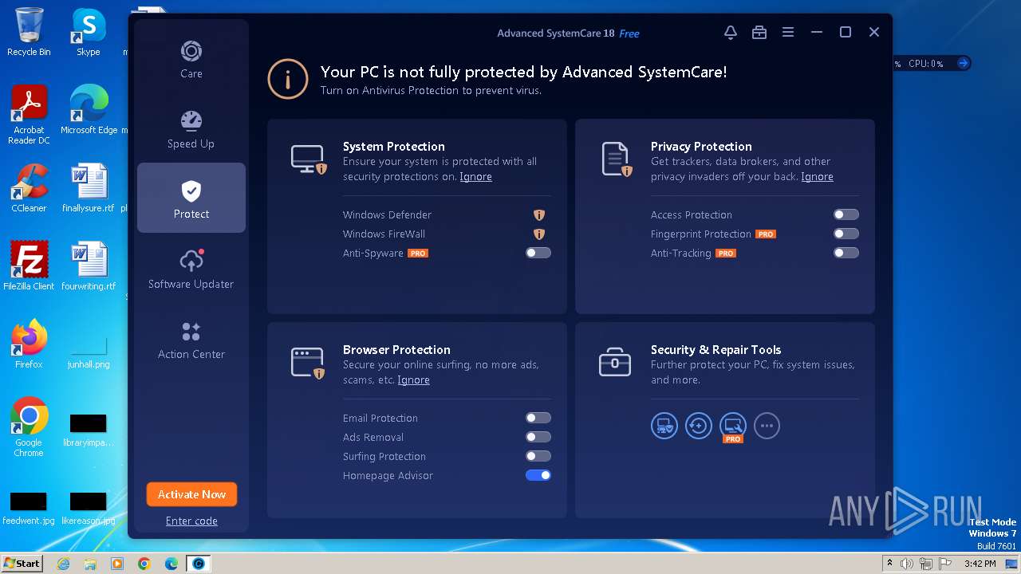This screenshot has width=1021, height=574.
Task: Click the Homepage Advisor label
Action: point(388,475)
